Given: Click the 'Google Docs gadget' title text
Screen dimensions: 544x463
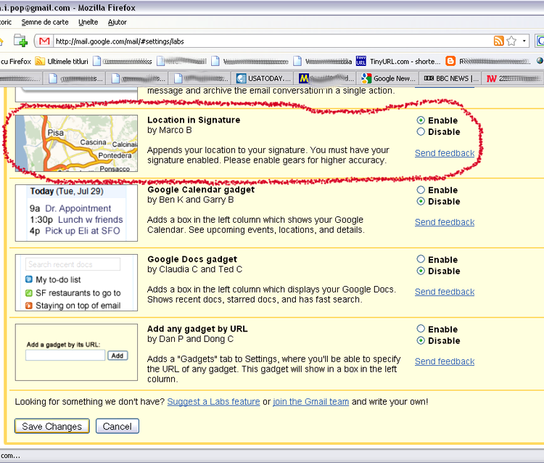Looking at the screenshot, I should (x=192, y=259).
